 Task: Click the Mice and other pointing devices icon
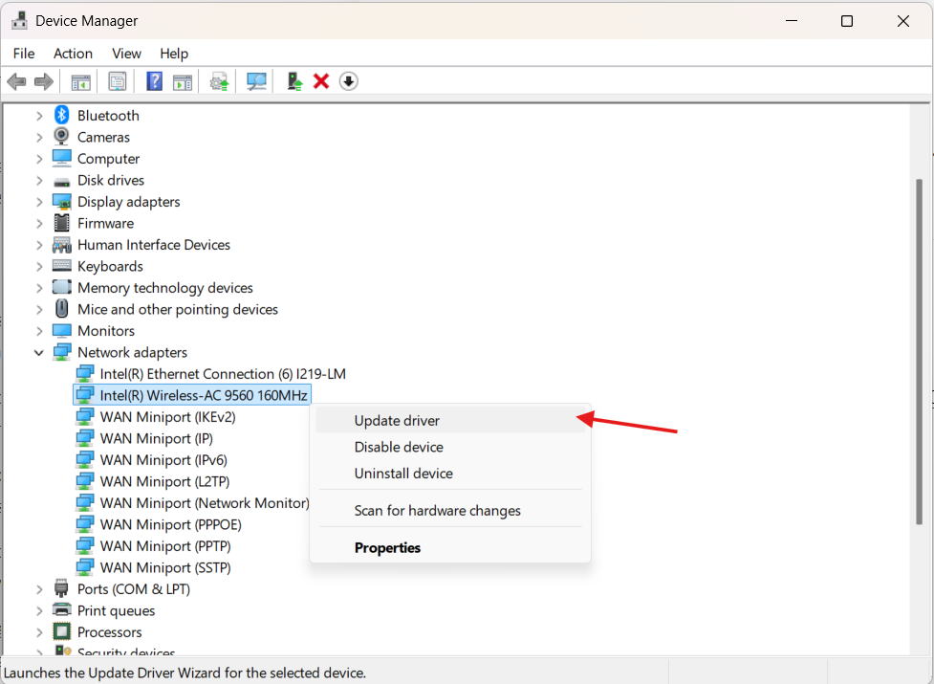click(61, 309)
